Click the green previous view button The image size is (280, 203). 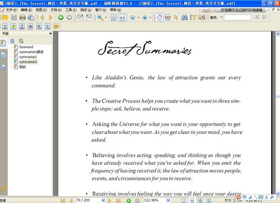pyautogui.click(x=61, y=17)
